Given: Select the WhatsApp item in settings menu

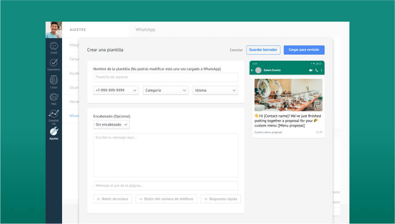Looking at the screenshot, I should click(74, 116).
